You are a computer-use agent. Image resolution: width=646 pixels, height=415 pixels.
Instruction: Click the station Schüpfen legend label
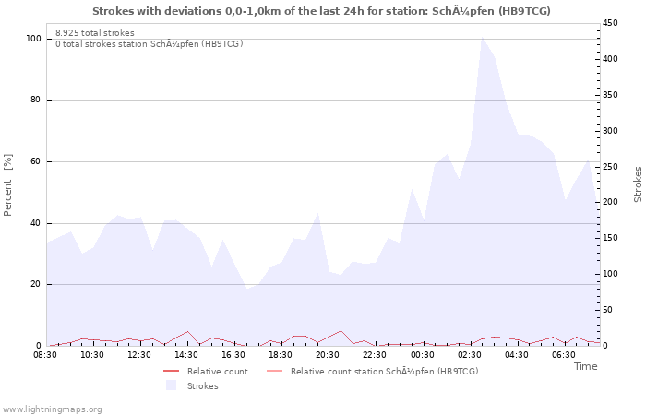[384, 371]
